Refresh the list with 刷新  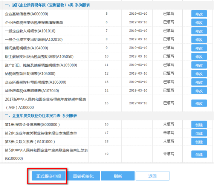[x=118, y=176]
